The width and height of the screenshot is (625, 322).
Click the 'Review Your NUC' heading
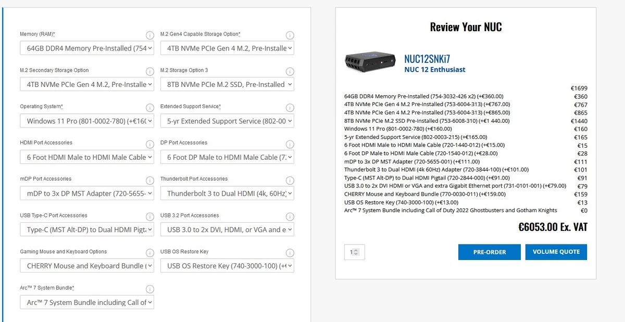(x=466, y=27)
